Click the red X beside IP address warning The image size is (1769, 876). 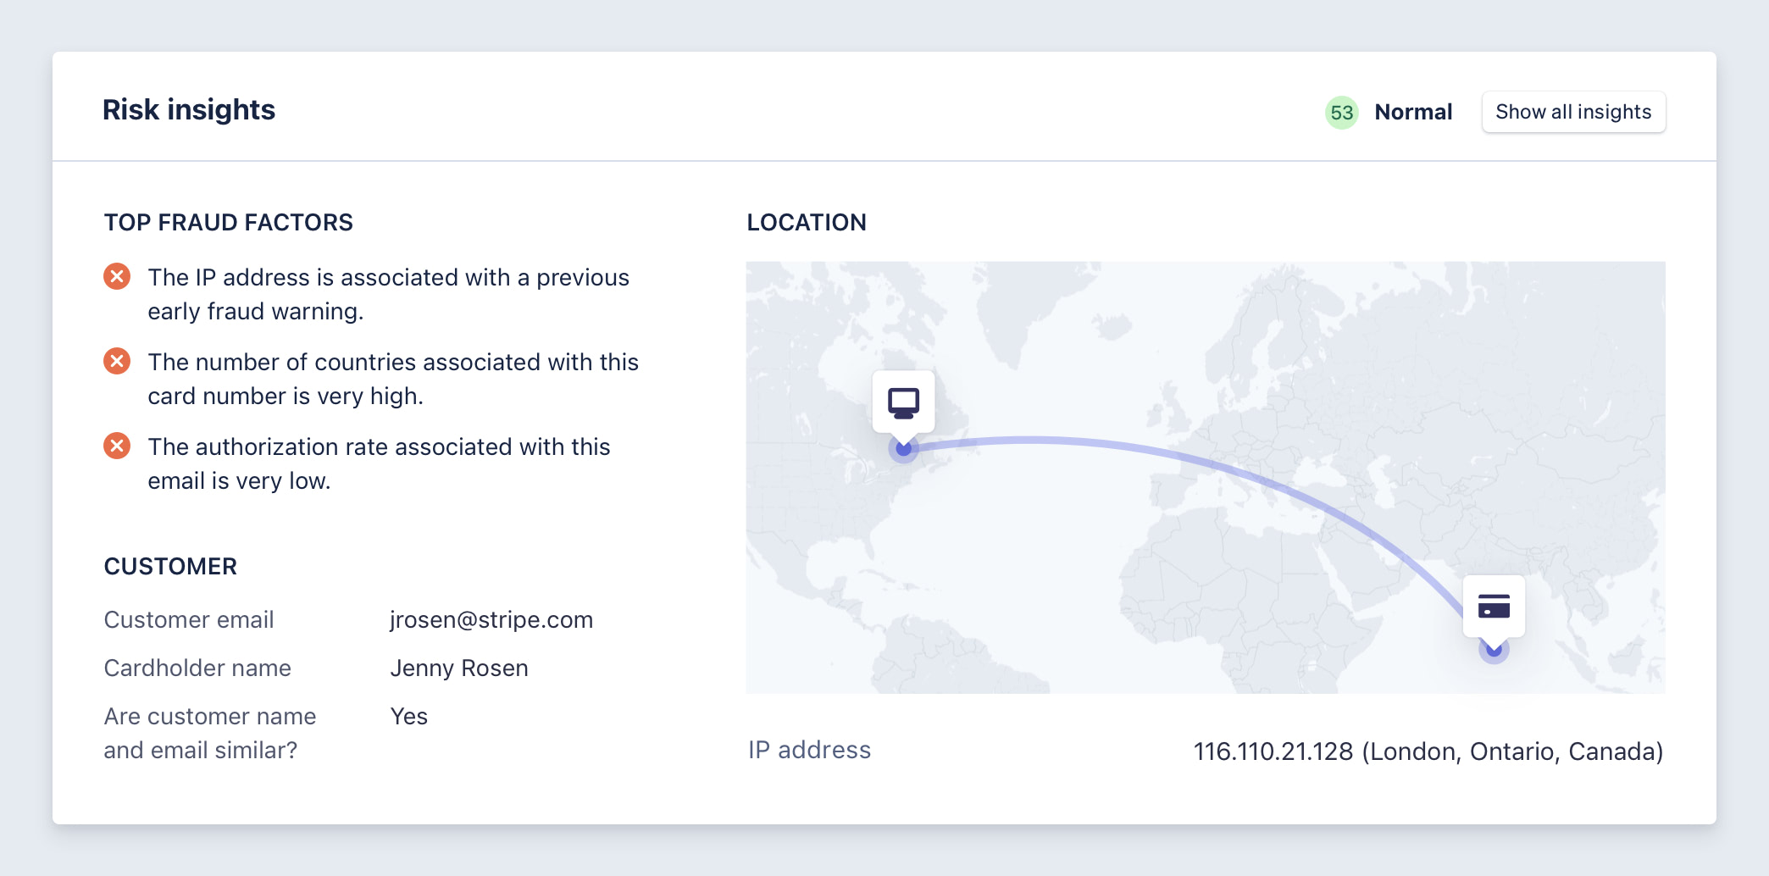[117, 276]
